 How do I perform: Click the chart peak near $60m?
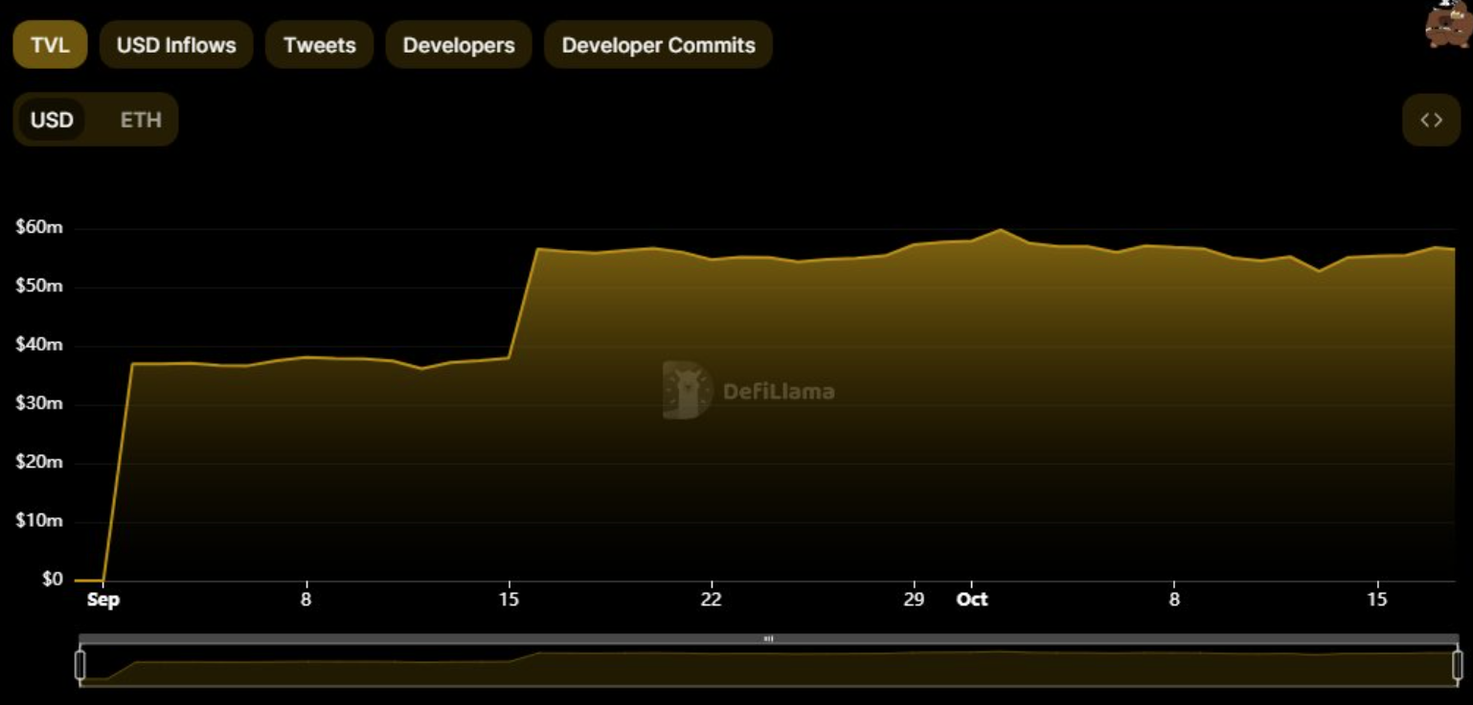1000,230
